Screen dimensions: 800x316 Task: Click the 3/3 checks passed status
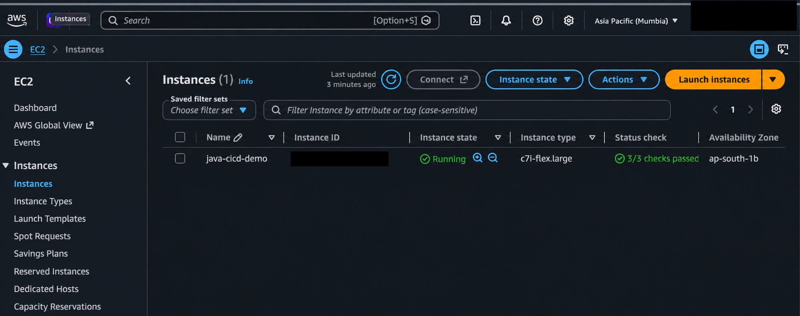pyautogui.click(x=657, y=159)
